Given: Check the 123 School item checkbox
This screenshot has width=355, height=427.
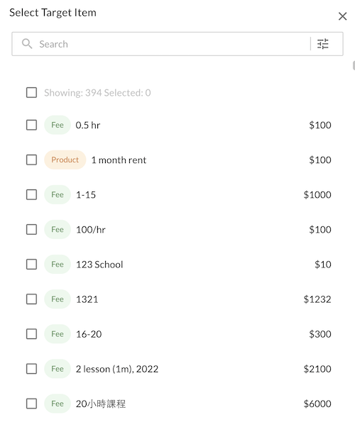Looking at the screenshot, I should pyautogui.click(x=32, y=265).
